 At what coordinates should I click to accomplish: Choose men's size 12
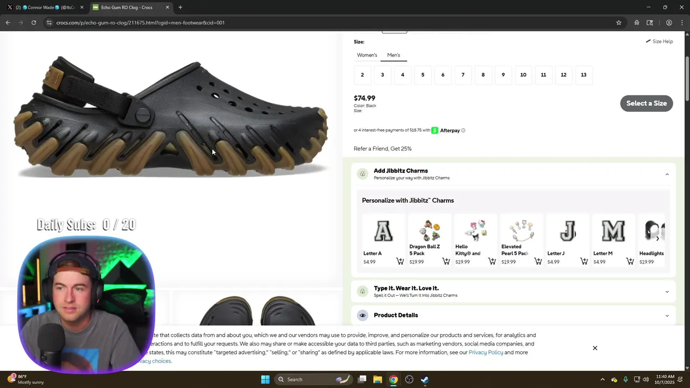(x=563, y=75)
